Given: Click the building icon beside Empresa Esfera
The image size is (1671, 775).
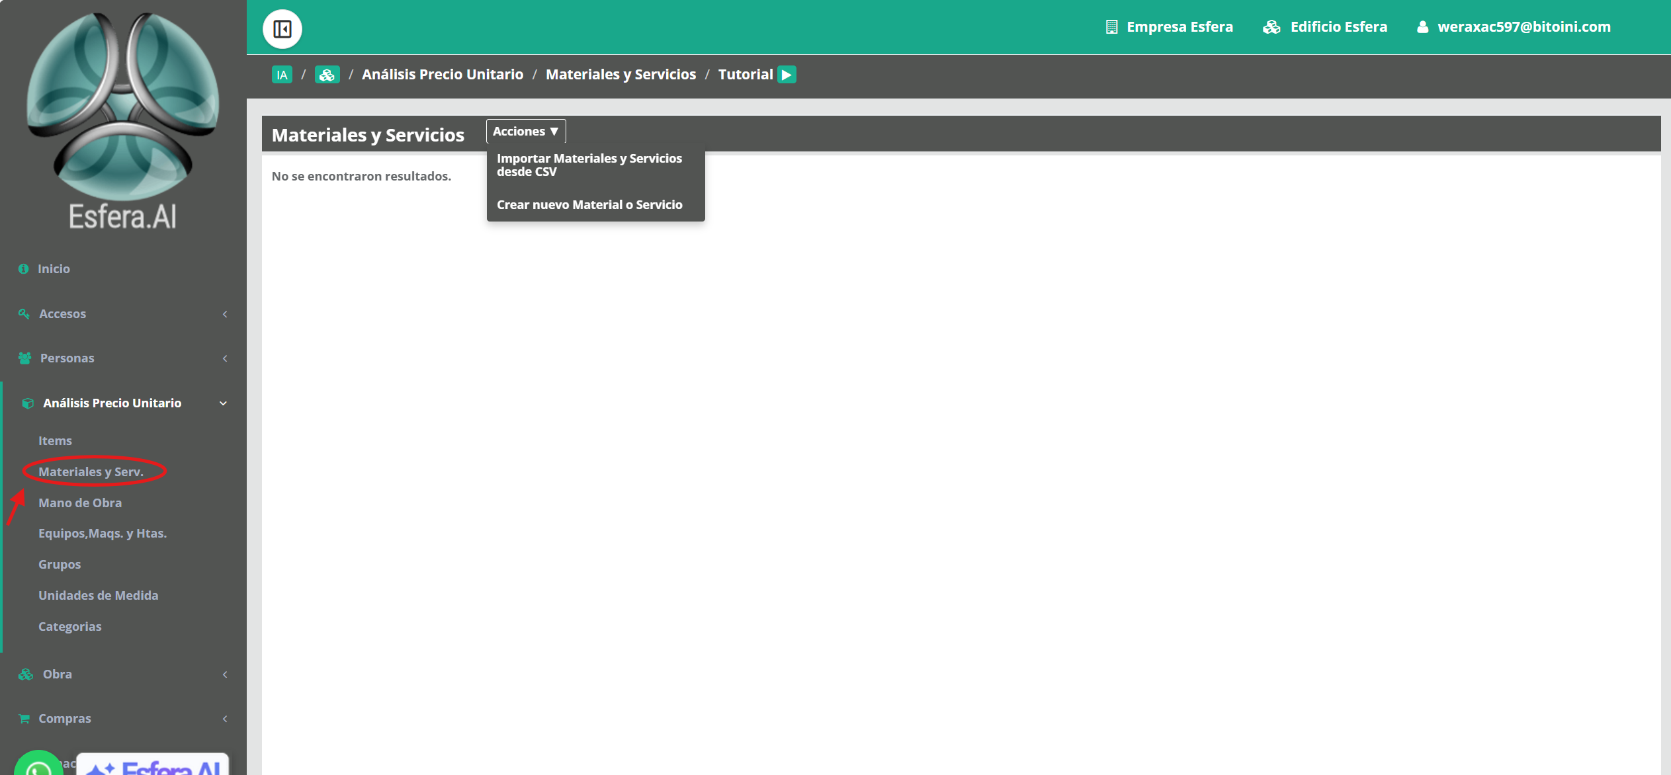Looking at the screenshot, I should coord(1111,27).
